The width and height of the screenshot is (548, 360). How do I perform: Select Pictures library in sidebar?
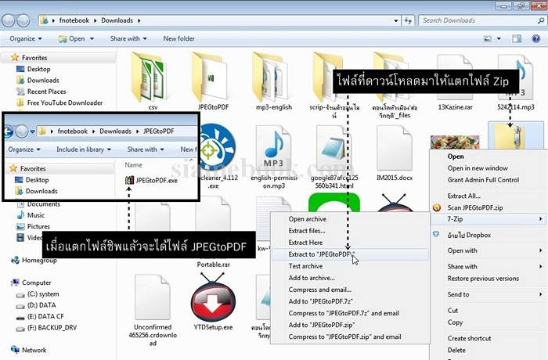(34, 226)
